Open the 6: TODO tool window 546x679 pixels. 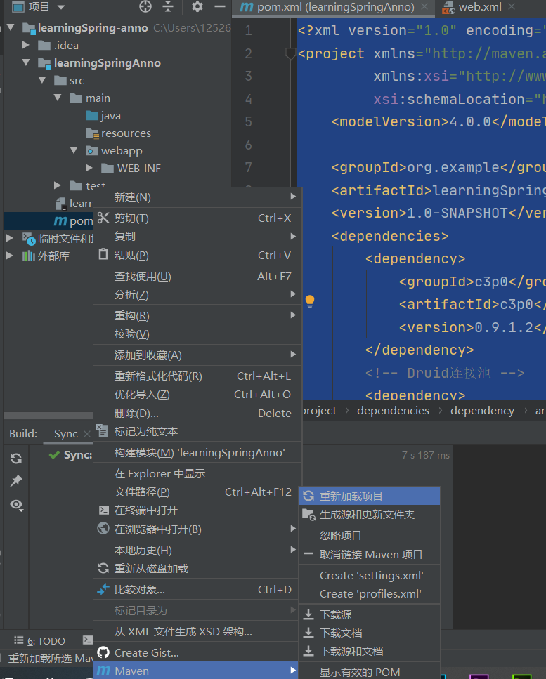pos(40,640)
